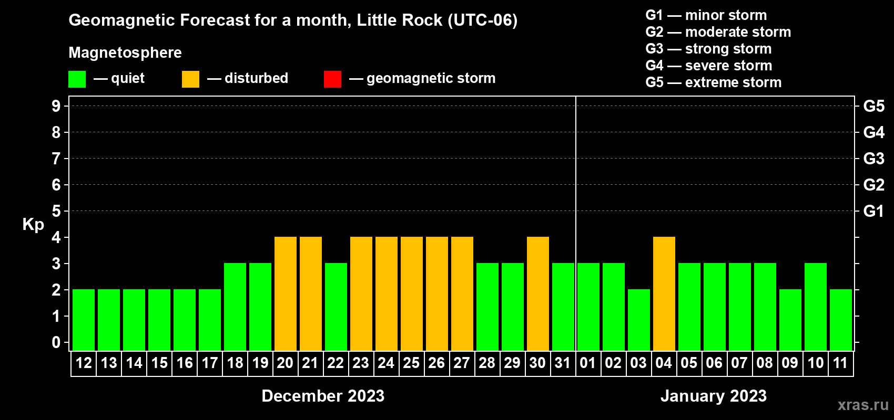Click the December 2023 month label
Viewport: 894px width, 420px height.
pos(323,396)
